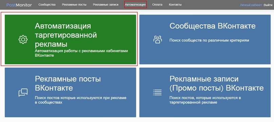
Task: Open the Рекламные записи (Промо посты) tile heading
Action: (x=216, y=83)
